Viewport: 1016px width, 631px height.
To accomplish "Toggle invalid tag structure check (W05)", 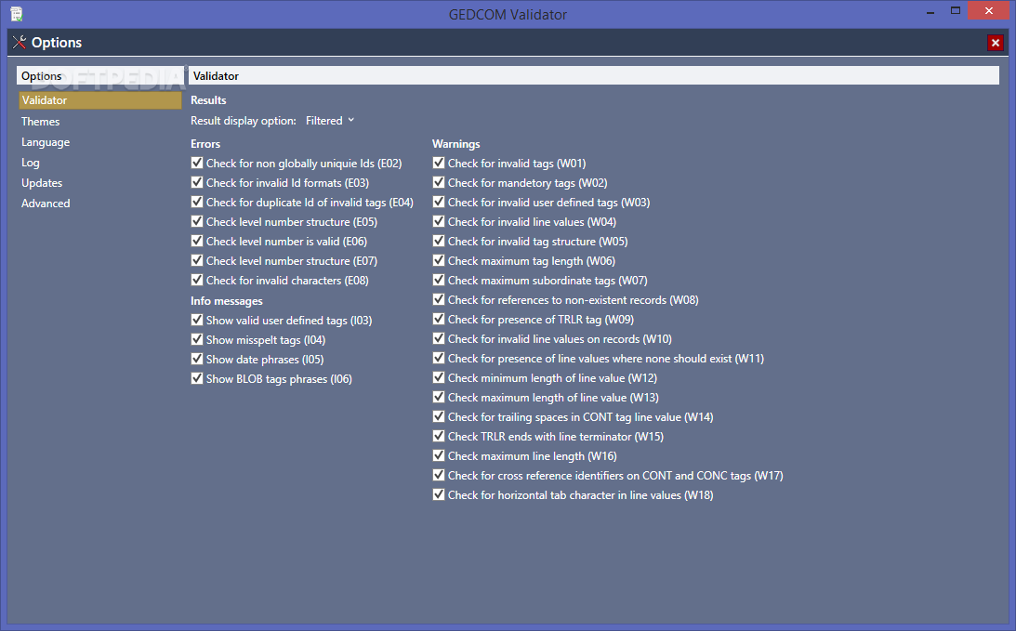I will [x=439, y=241].
